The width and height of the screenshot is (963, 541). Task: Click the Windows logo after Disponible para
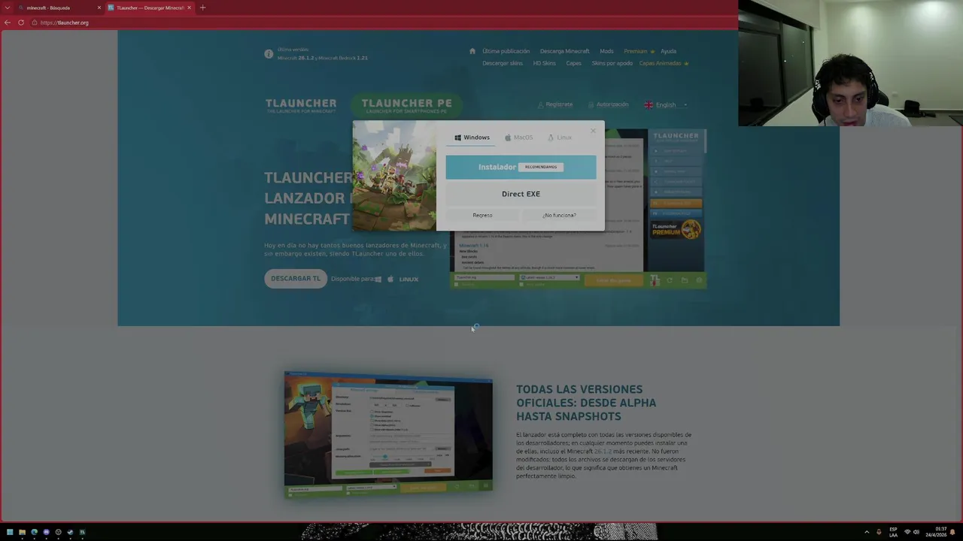click(x=378, y=279)
